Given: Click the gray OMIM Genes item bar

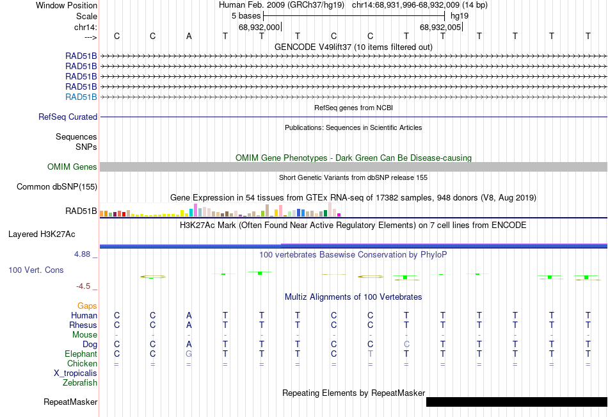Looking at the screenshot, I should tap(353, 167).
